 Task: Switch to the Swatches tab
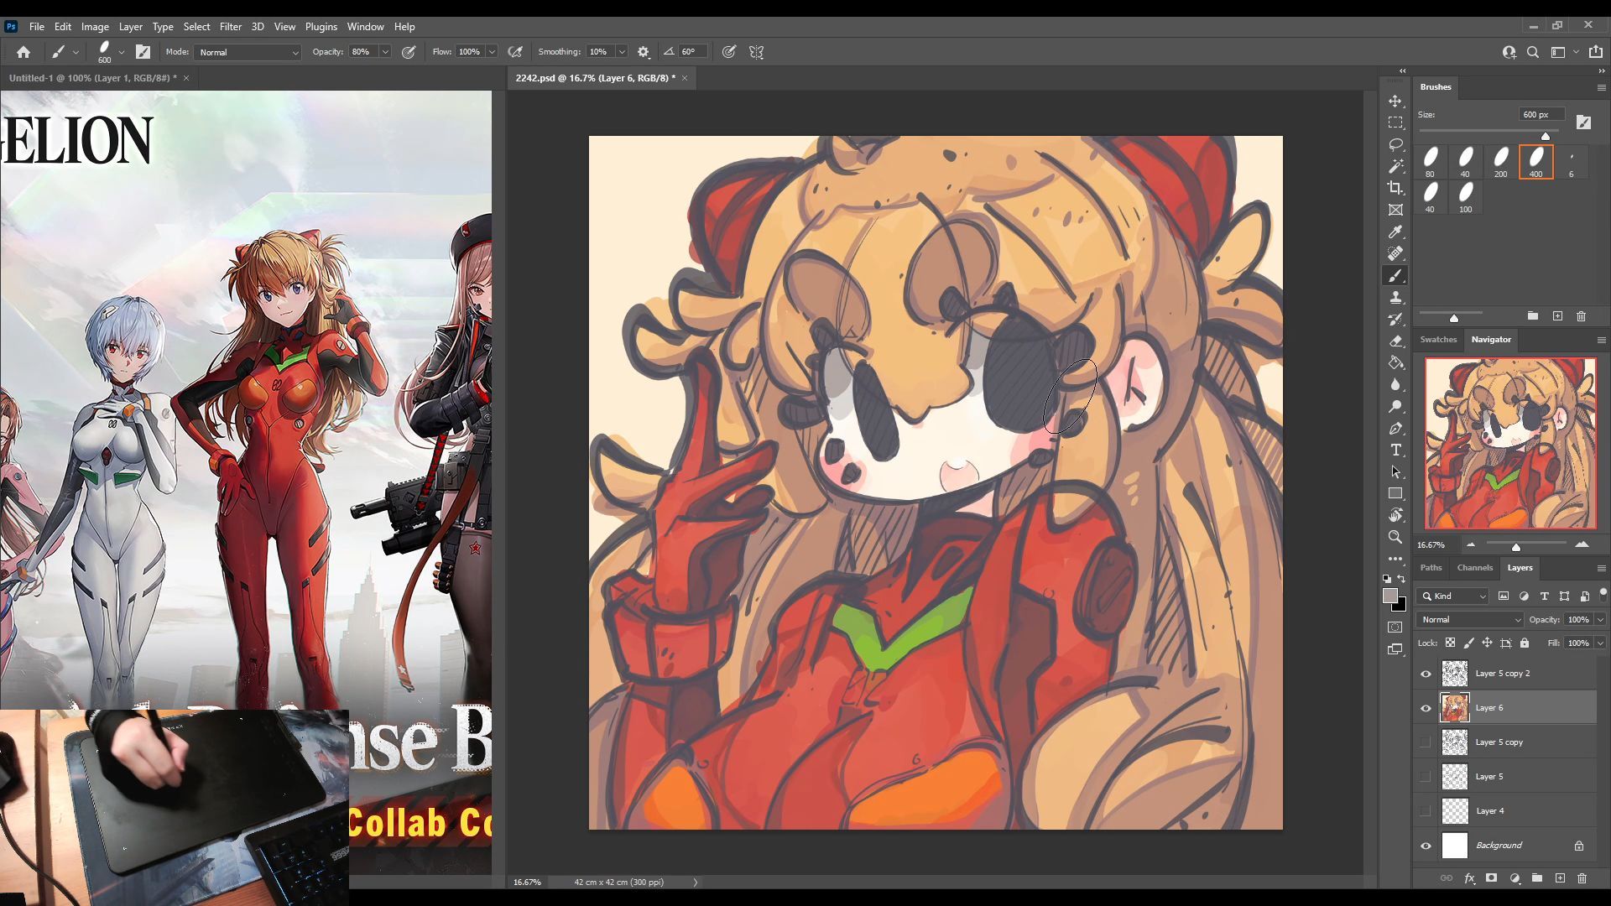tap(1438, 340)
